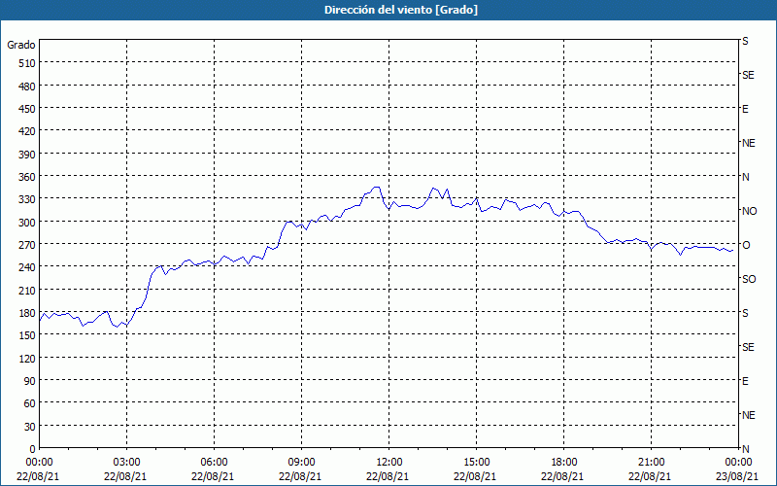Select the 120 degree axis label

click(x=27, y=358)
